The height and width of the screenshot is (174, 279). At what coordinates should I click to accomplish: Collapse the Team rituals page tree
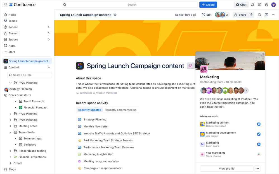coord(10,132)
